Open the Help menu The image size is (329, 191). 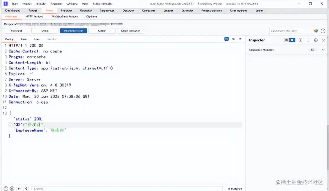[x=85, y=4]
